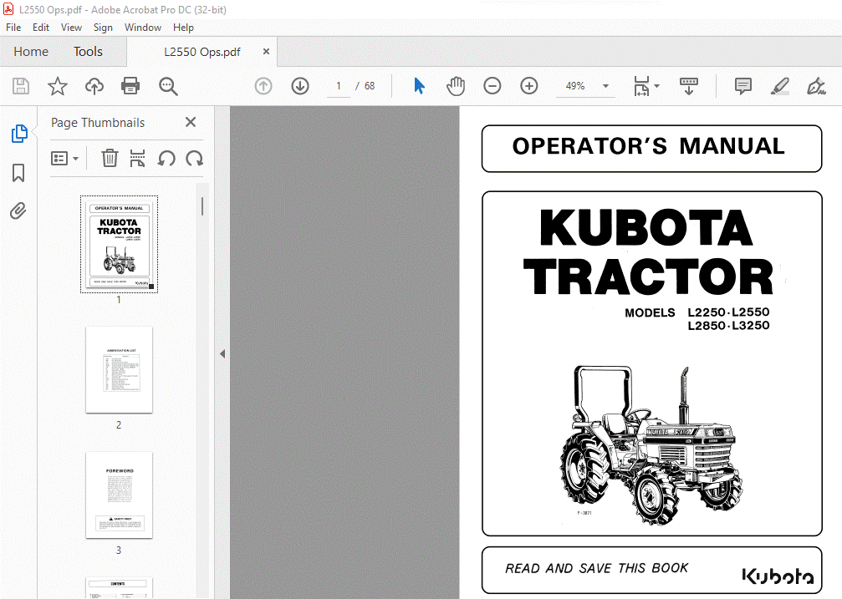Choose the Hand pan tool
The height and width of the screenshot is (599, 842).
tap(456, 86)
